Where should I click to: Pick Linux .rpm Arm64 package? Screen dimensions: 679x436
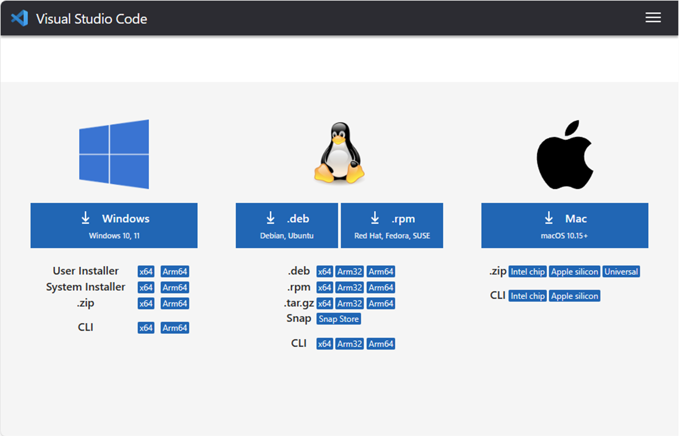(x=381, y=287)
